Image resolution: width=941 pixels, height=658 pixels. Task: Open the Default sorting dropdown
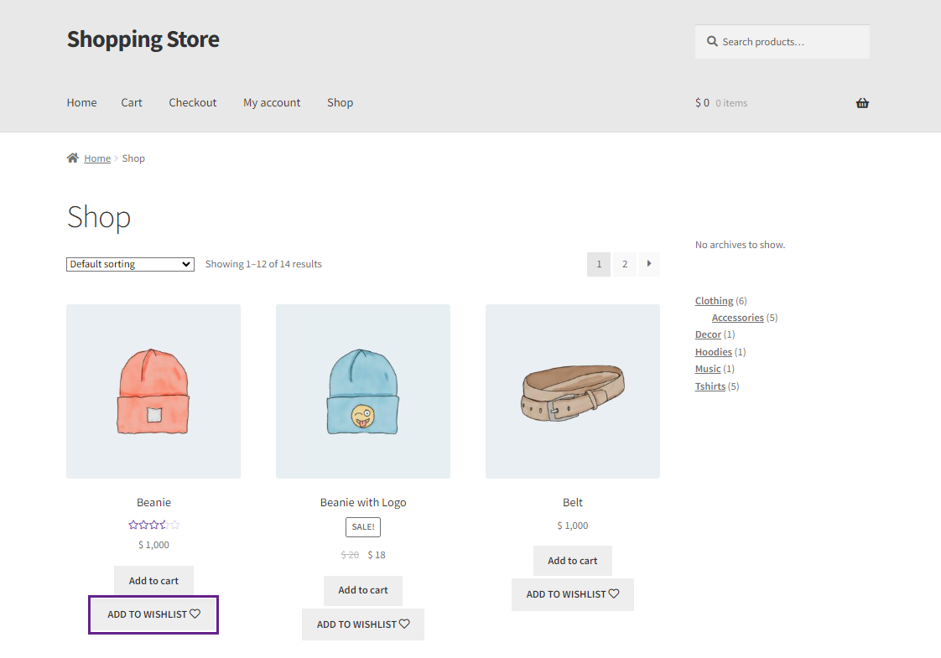[130, 264]
